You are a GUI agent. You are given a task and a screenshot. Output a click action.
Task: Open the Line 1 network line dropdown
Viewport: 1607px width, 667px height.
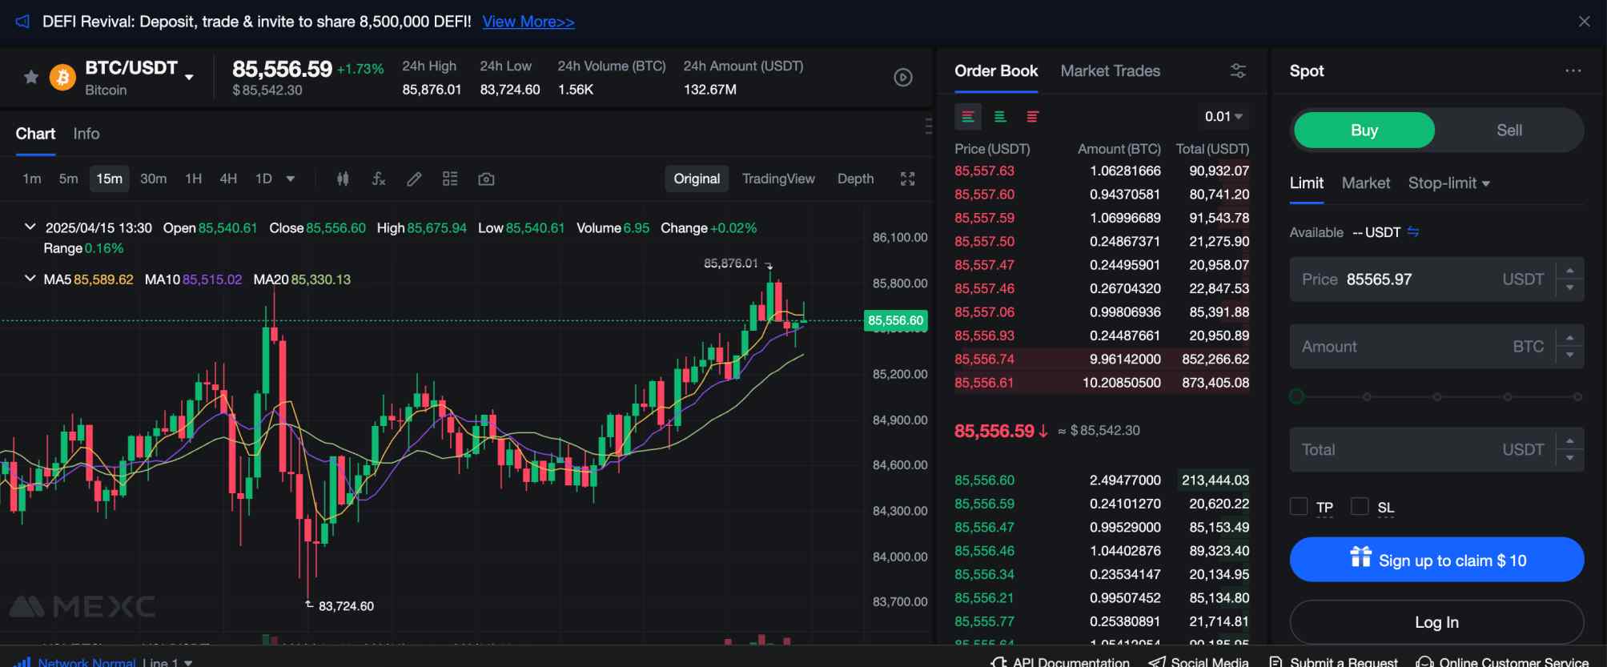(x=168, y=662)
